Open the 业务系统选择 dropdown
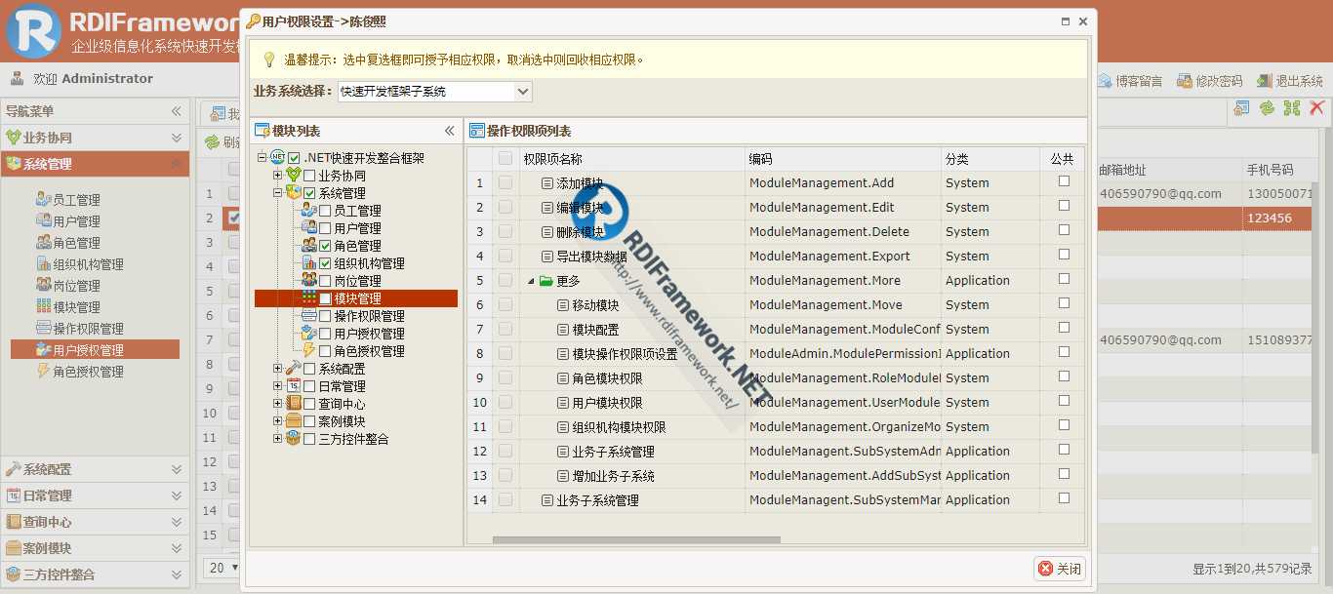This screenshot has width=1333, height=594. (x=523, y=92)
